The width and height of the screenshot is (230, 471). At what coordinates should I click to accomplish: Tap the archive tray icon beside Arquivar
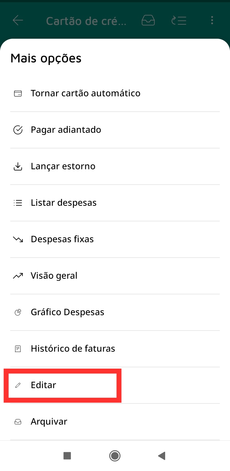tap(18, 422)
